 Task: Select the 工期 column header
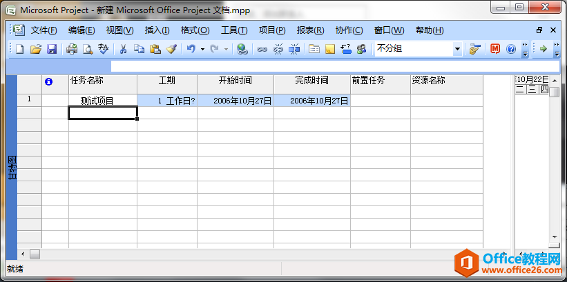coord(167,85)
